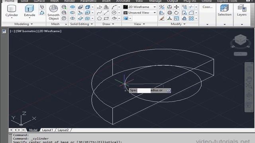255x143 pixels.
Task: Switch to the Layout2 tab
Action: coord(63,130)
